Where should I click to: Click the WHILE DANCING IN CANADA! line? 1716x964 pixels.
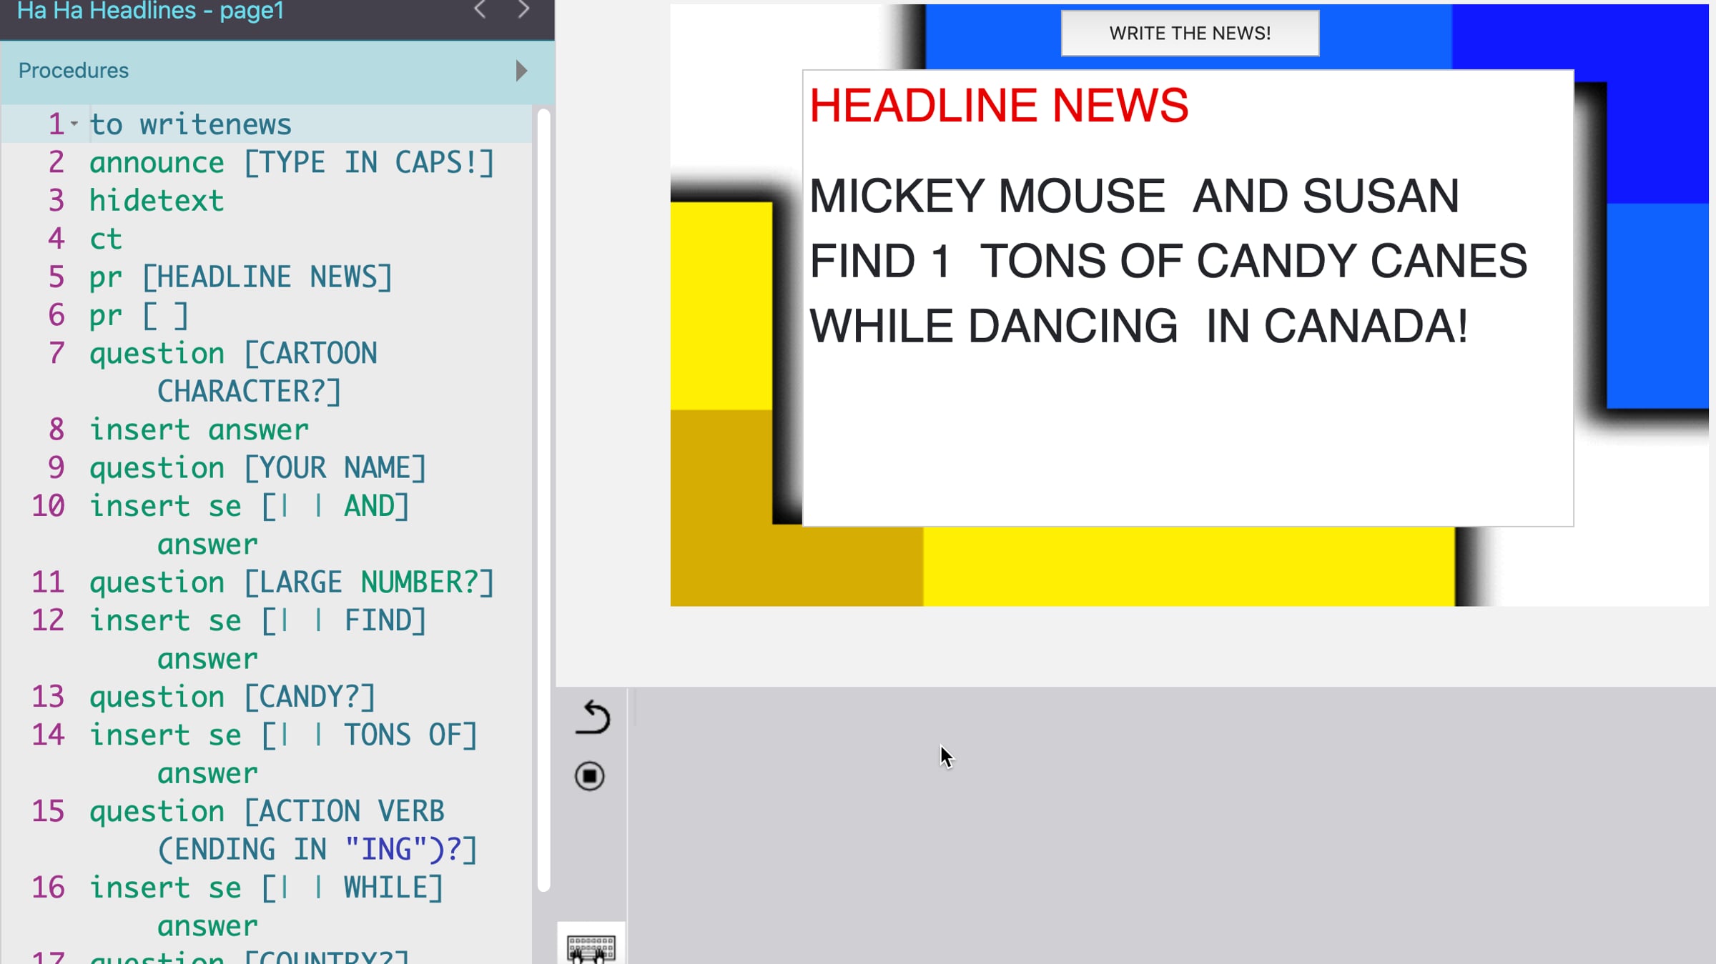pos(1138,327)
